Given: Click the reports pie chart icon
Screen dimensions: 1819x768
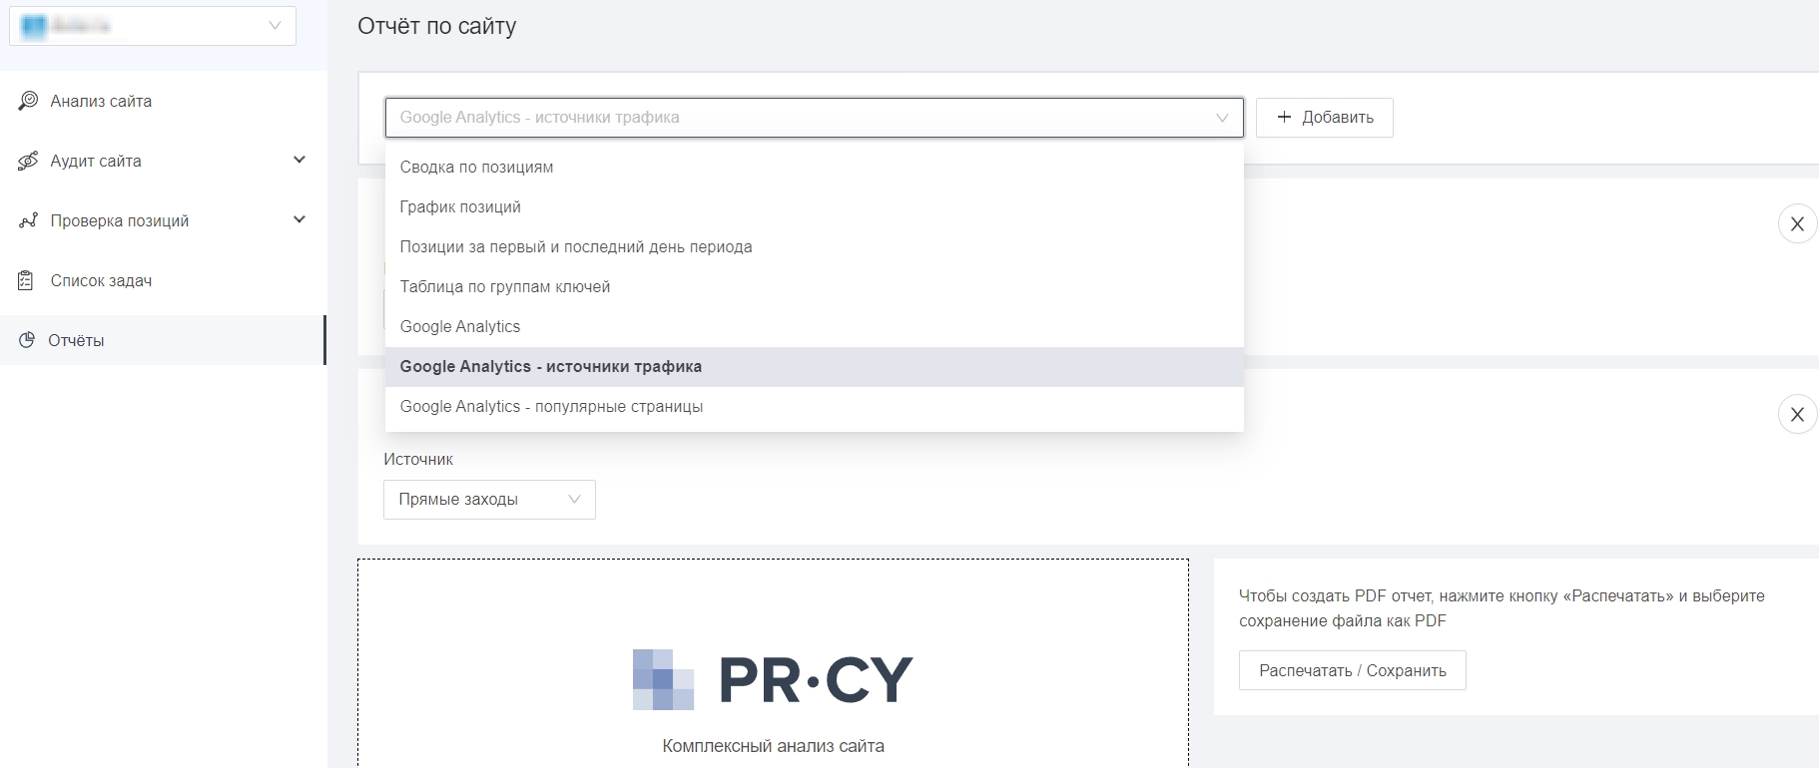Looking at the screenshot, I should tap(27, 340).
